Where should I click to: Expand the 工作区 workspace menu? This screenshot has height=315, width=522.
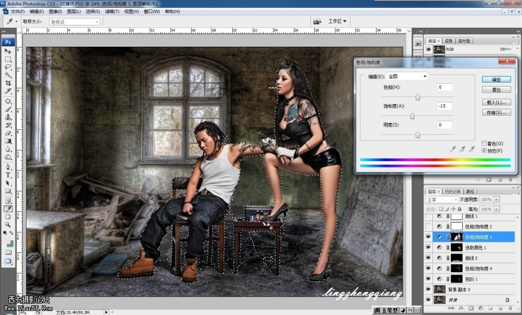338,22
